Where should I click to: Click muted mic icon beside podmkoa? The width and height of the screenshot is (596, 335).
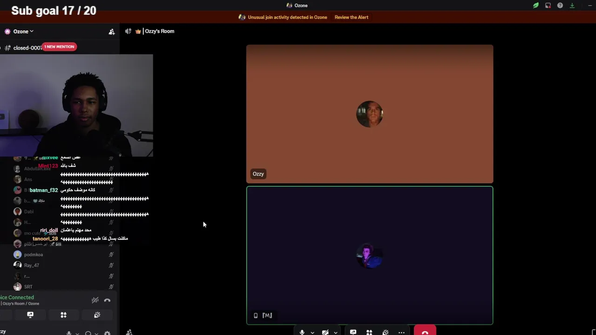coord(111,255)
